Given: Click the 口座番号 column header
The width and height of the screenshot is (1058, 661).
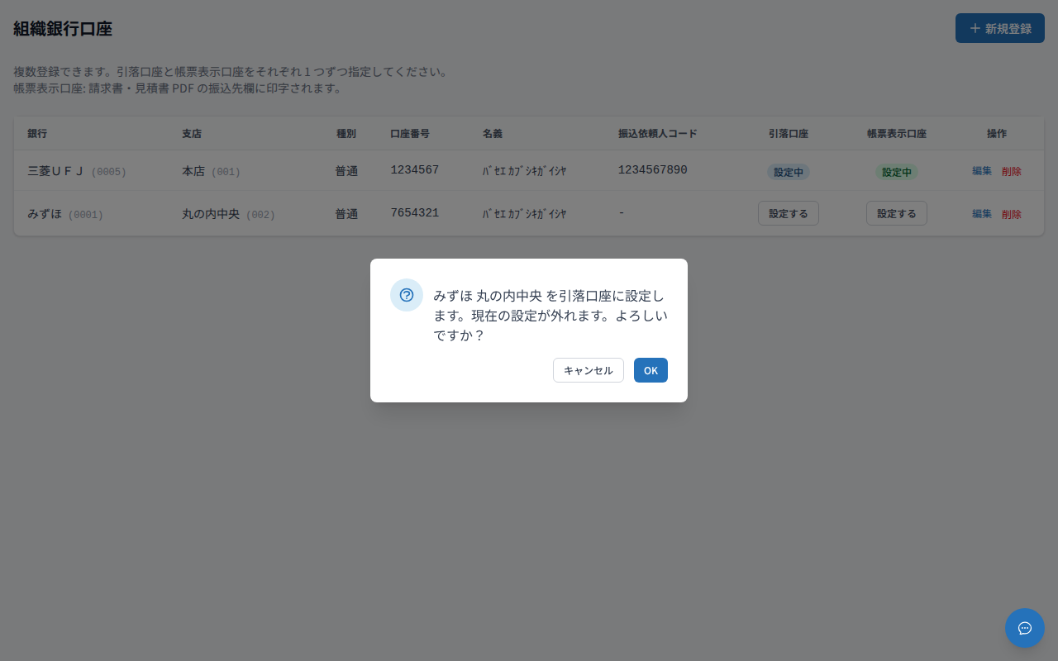Looking at the screenshot, I should click(x=410, y=133).
